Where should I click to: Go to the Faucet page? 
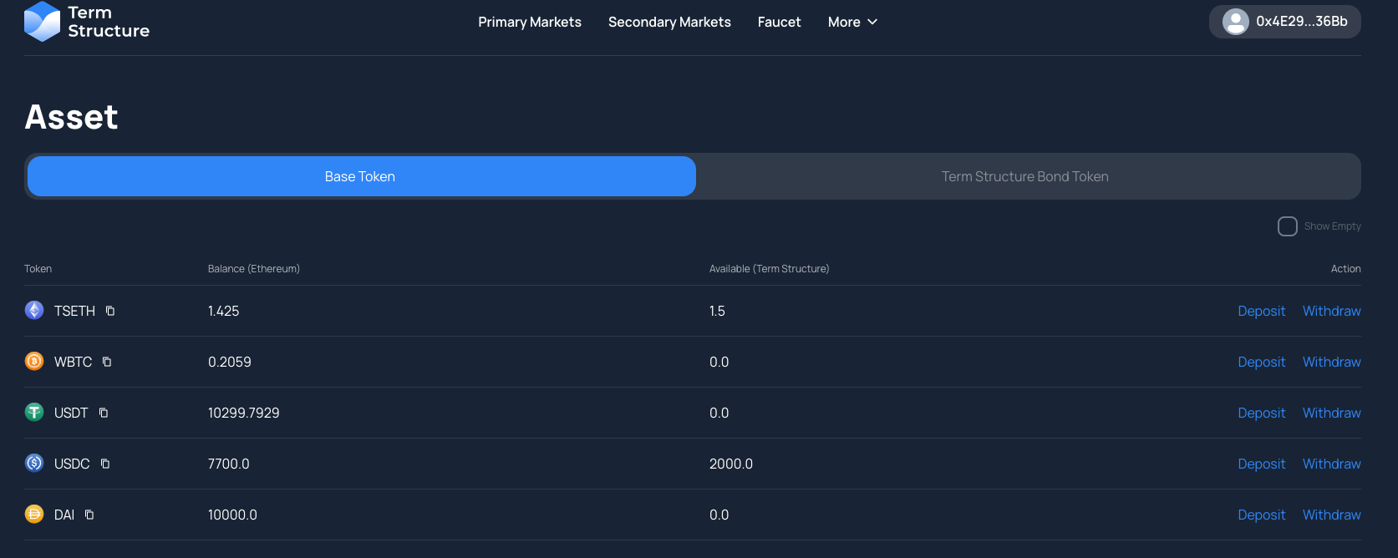click(780, 22)
